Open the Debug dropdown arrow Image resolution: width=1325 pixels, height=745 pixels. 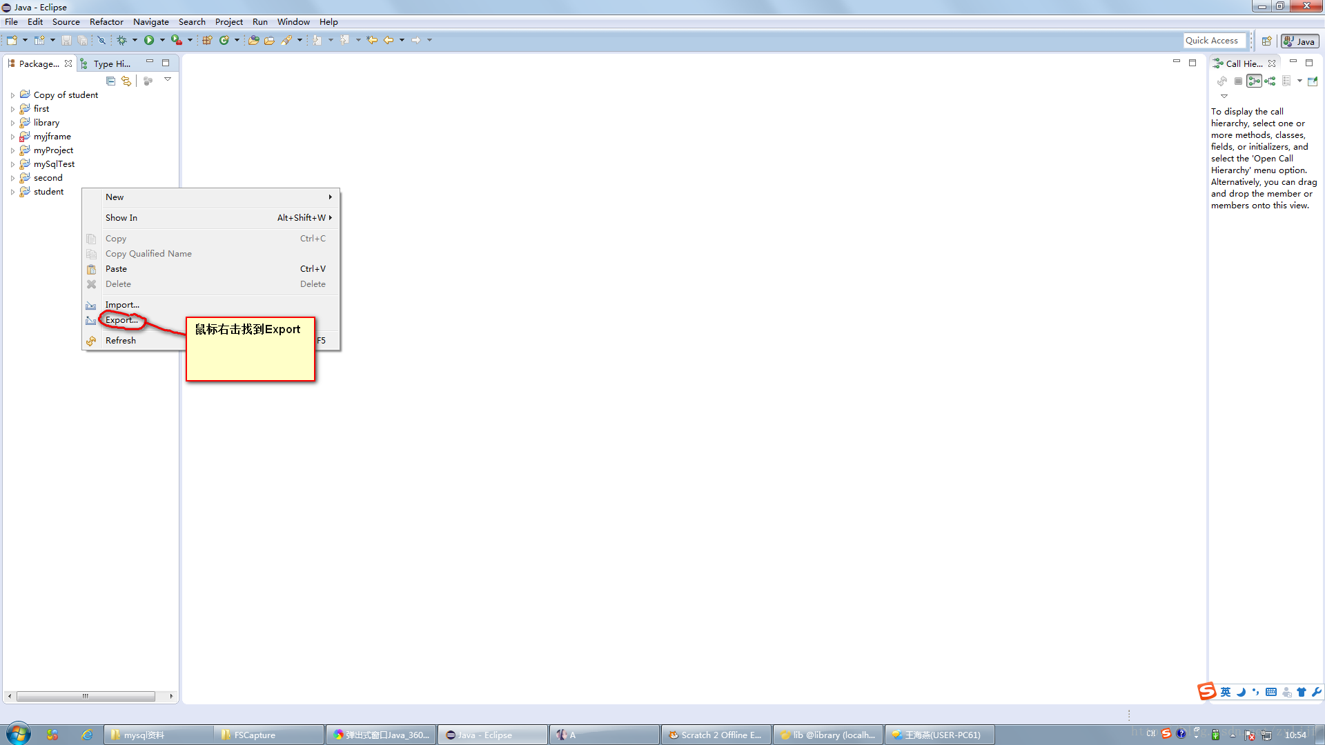135,40
